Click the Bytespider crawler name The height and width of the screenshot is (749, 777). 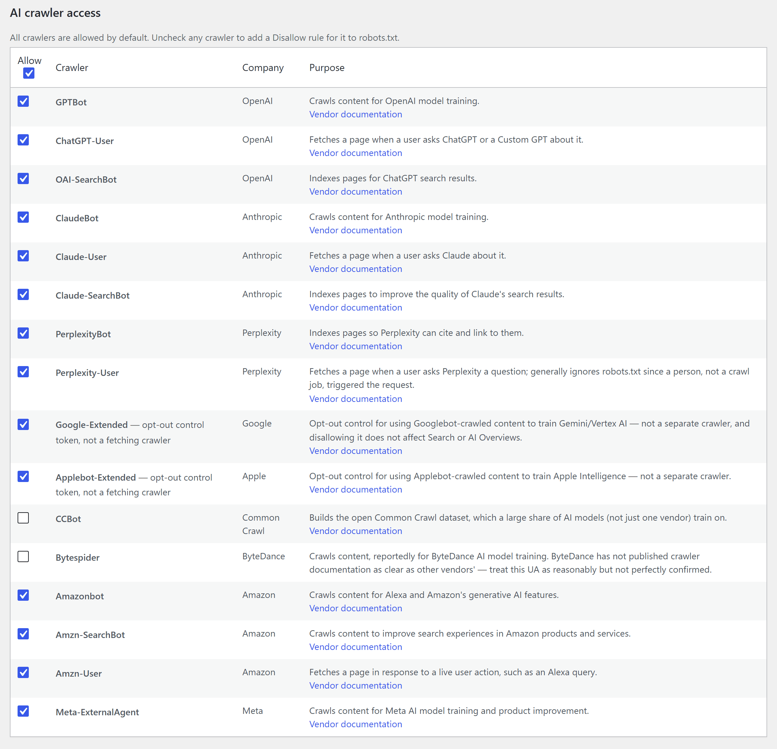[77, 558]
